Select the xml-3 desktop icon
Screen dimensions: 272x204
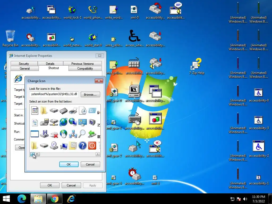click(x=155, y=180)
